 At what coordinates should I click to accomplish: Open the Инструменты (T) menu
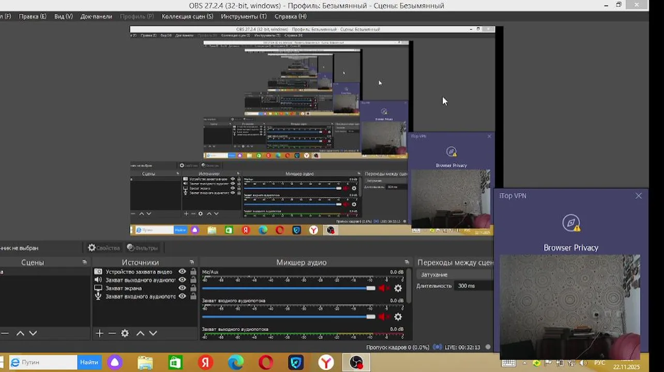pyautogui.click(x=244, y=17)
